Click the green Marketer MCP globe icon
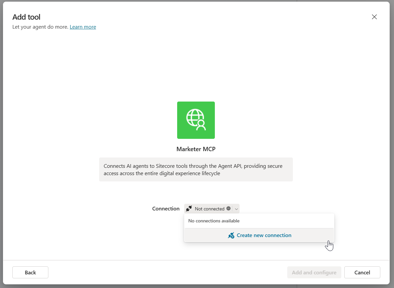 pyautogui.click(x=196, y=120)
